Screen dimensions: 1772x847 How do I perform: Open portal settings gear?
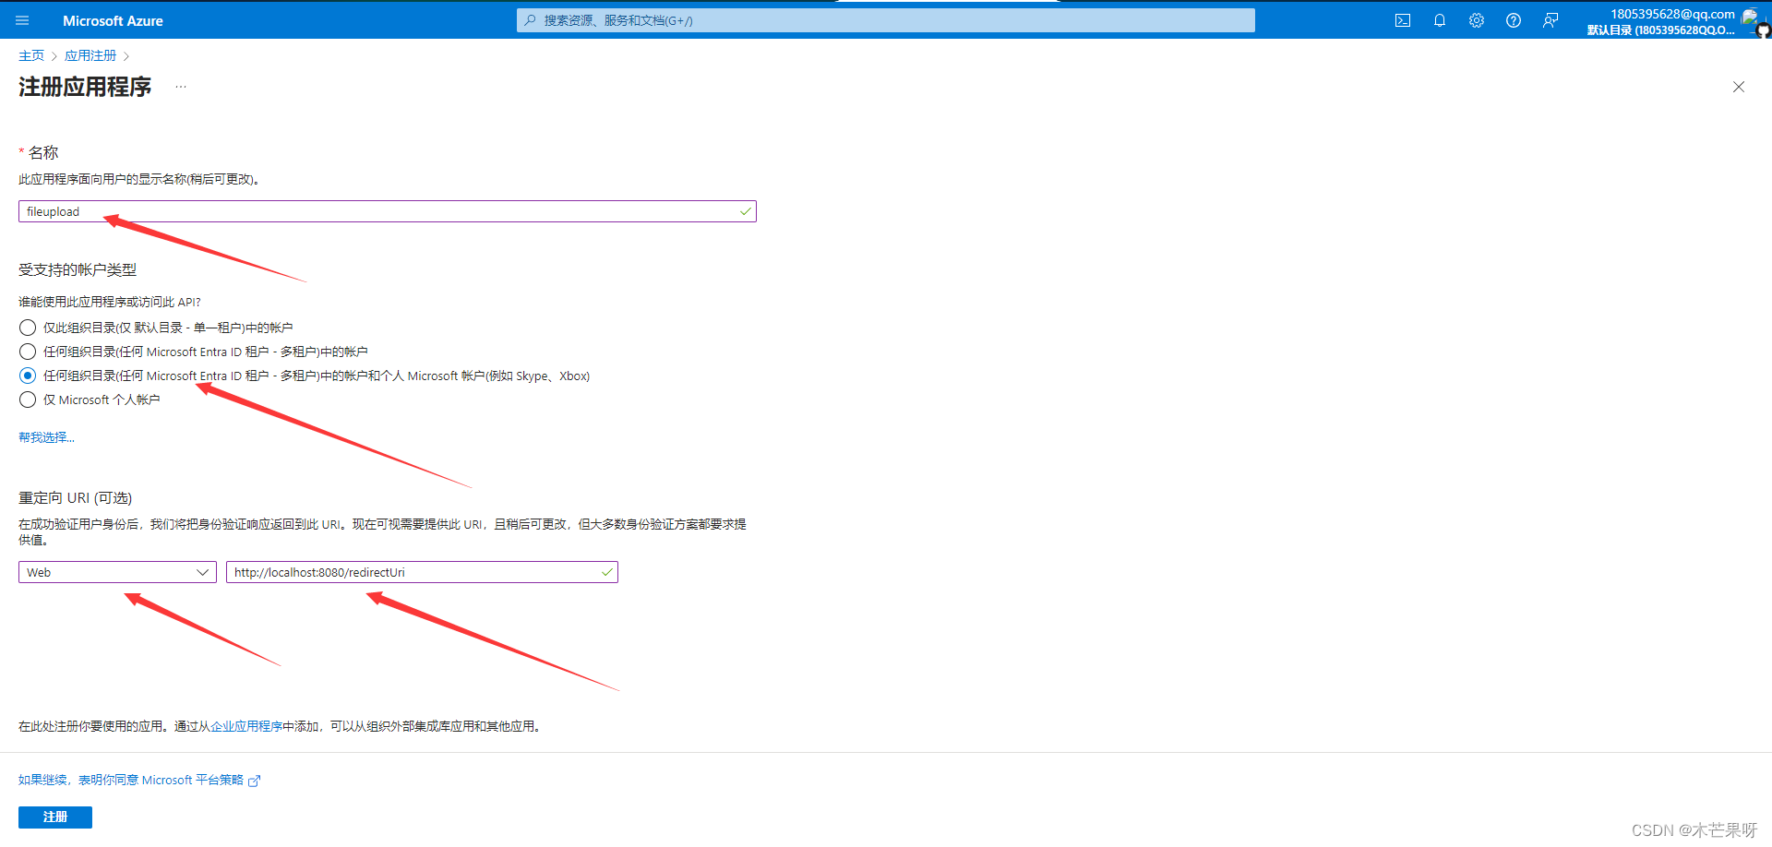pos(1477,20)
